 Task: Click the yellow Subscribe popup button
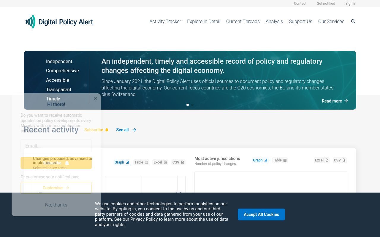(56, 163)
